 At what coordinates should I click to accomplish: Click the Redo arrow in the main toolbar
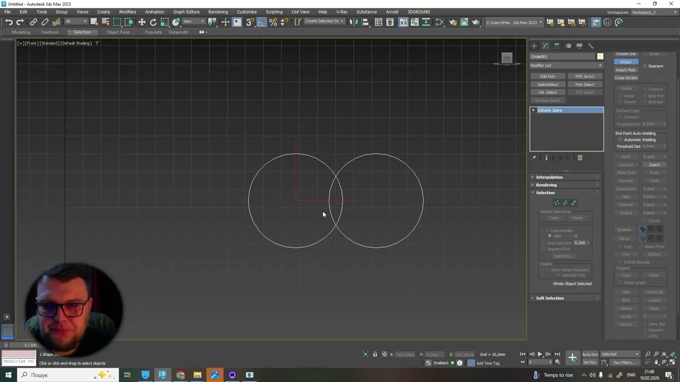20,22
